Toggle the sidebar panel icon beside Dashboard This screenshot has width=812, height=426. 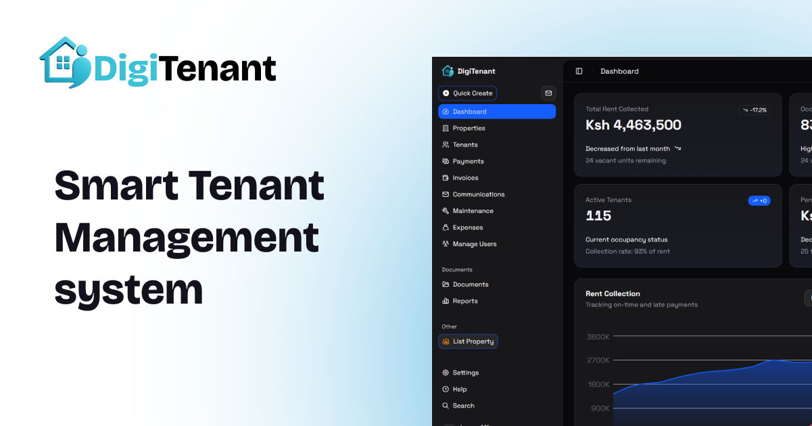(579, 71)
